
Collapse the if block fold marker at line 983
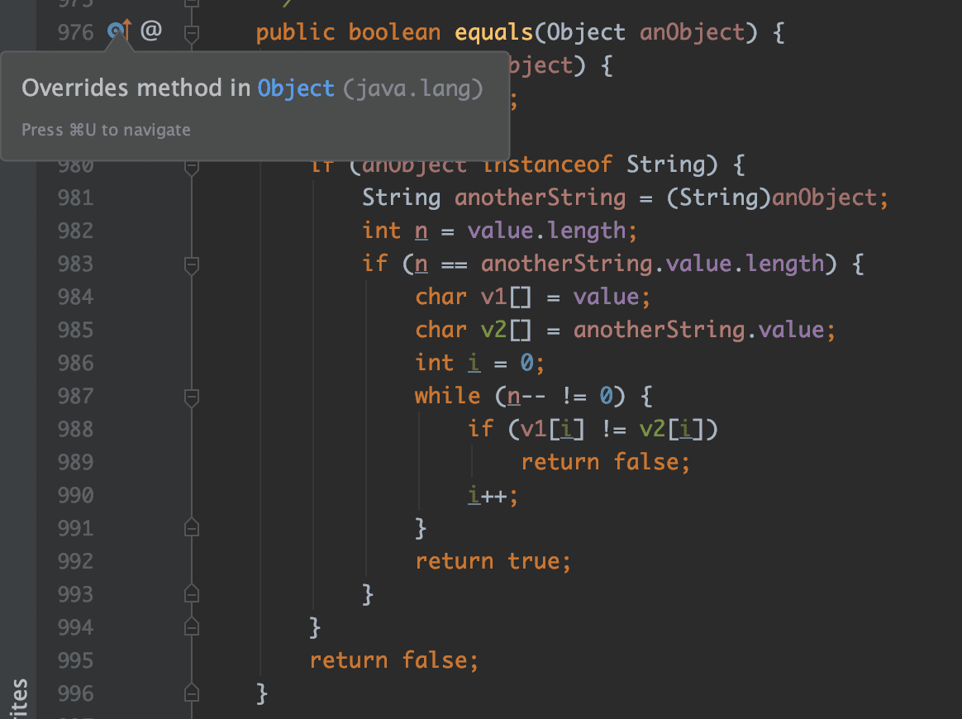click(x=192, y=265)
